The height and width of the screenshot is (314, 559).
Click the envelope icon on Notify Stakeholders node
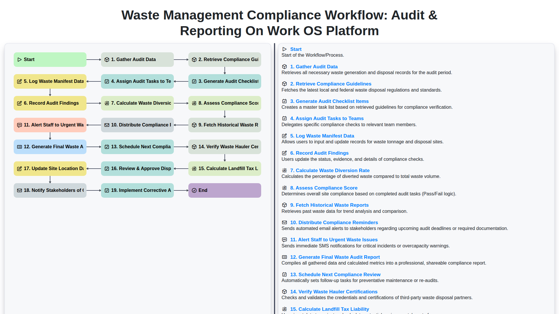20,190
